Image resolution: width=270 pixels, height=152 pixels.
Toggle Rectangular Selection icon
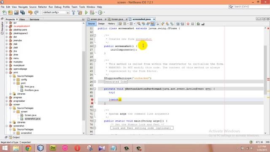pyautogui.click(x=157, y=24)
